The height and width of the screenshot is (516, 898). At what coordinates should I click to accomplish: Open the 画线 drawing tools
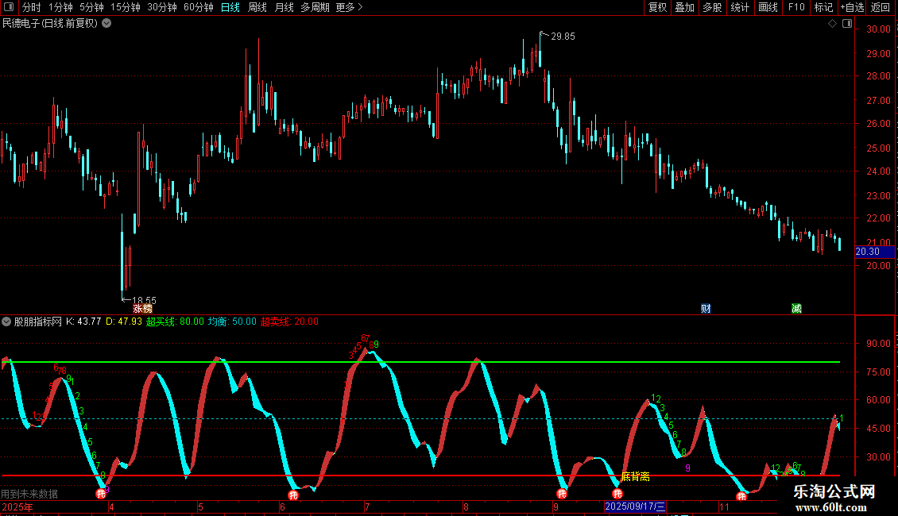(x=768, y=8)
